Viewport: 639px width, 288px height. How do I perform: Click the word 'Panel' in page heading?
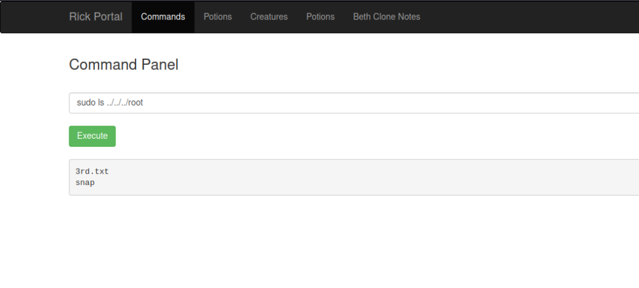[161, 64]
